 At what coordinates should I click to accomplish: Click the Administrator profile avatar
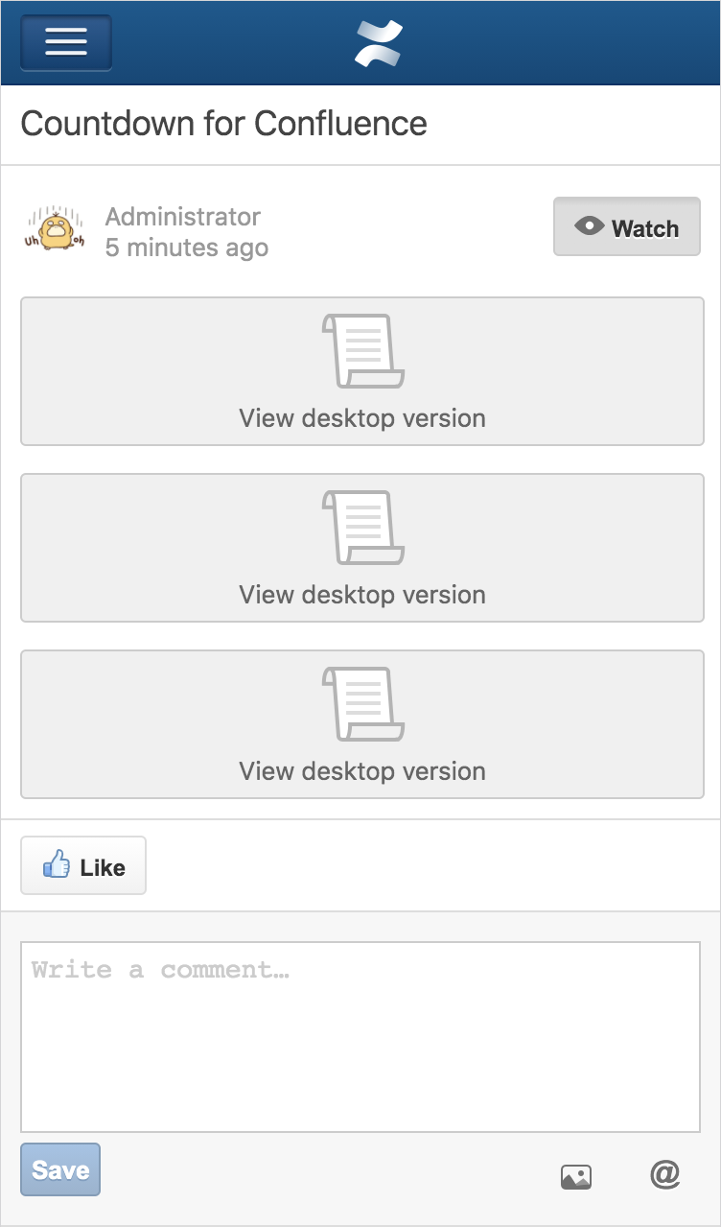(55, 230)
